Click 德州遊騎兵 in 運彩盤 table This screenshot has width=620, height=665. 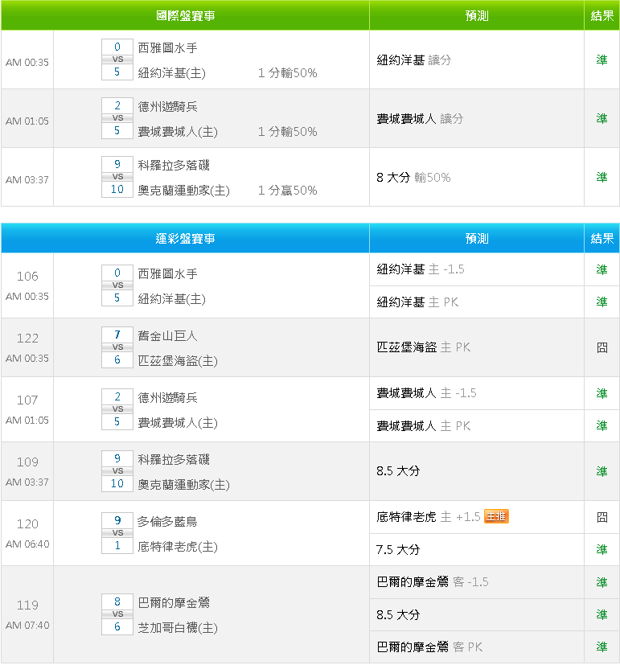click(x=167, y=398)
